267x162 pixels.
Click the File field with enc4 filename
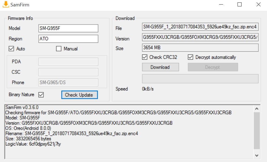(x=200, y=27)
